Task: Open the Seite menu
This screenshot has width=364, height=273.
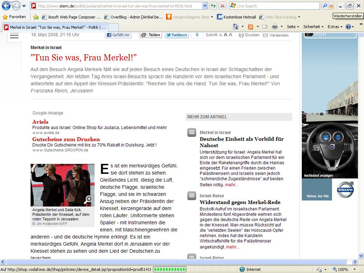Action: [293, 27]
